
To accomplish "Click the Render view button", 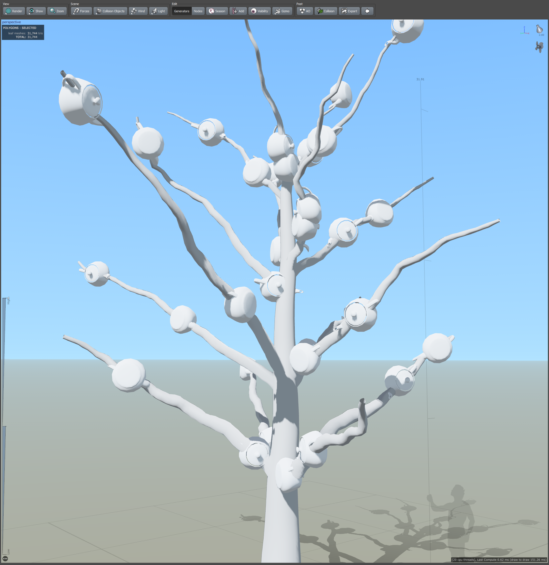I will click(14, 11).
